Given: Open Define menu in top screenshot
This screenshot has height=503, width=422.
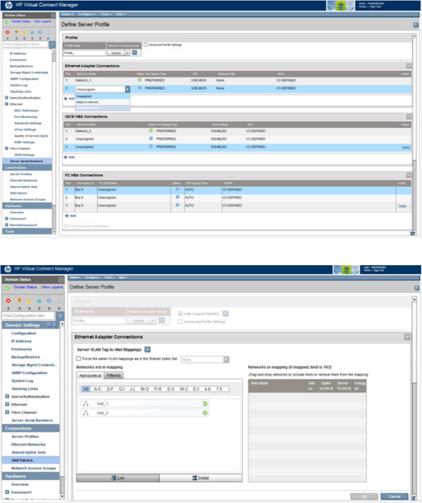Looking at the screenshot, I should point(68,14).
